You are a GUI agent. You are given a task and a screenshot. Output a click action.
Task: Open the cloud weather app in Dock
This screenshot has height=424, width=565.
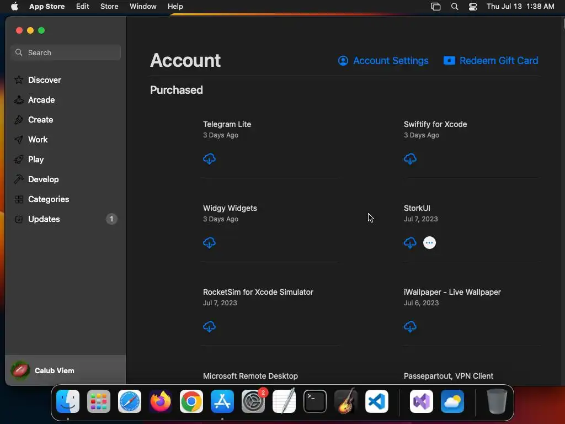(452, 401)
